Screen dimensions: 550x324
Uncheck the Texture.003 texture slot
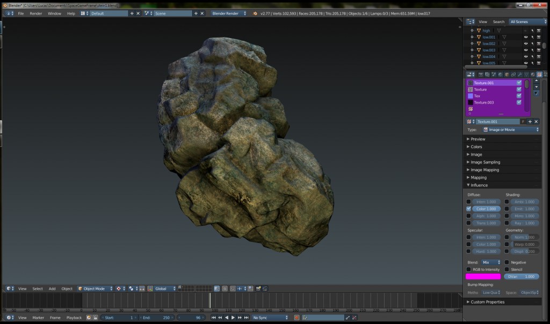click(x=519, y=102)
